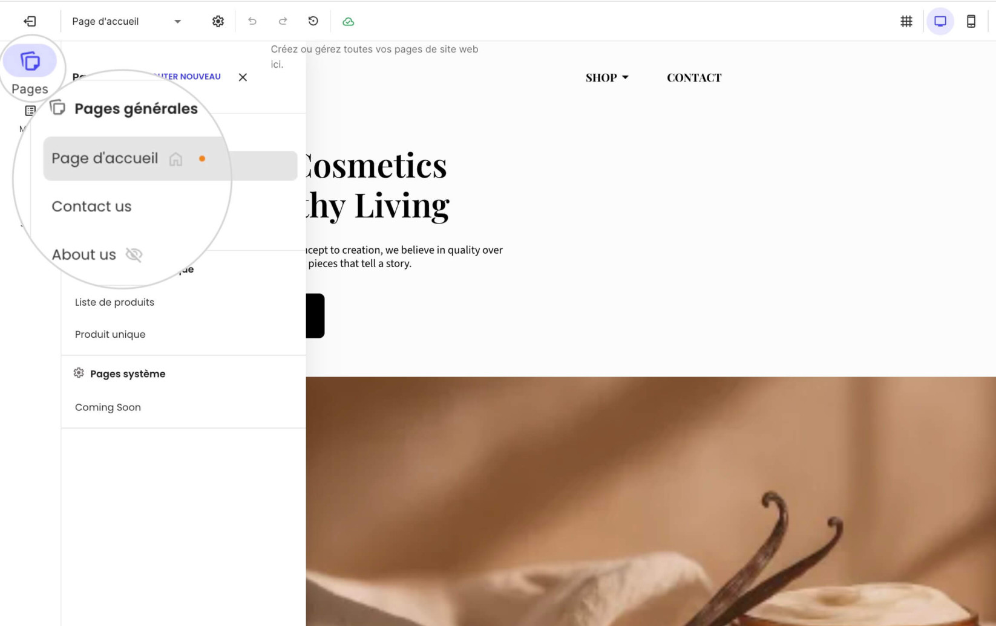Screen dimensions: 996x626
Task: Click the icon below the Pages sidebar item
Action: point(30,111)
